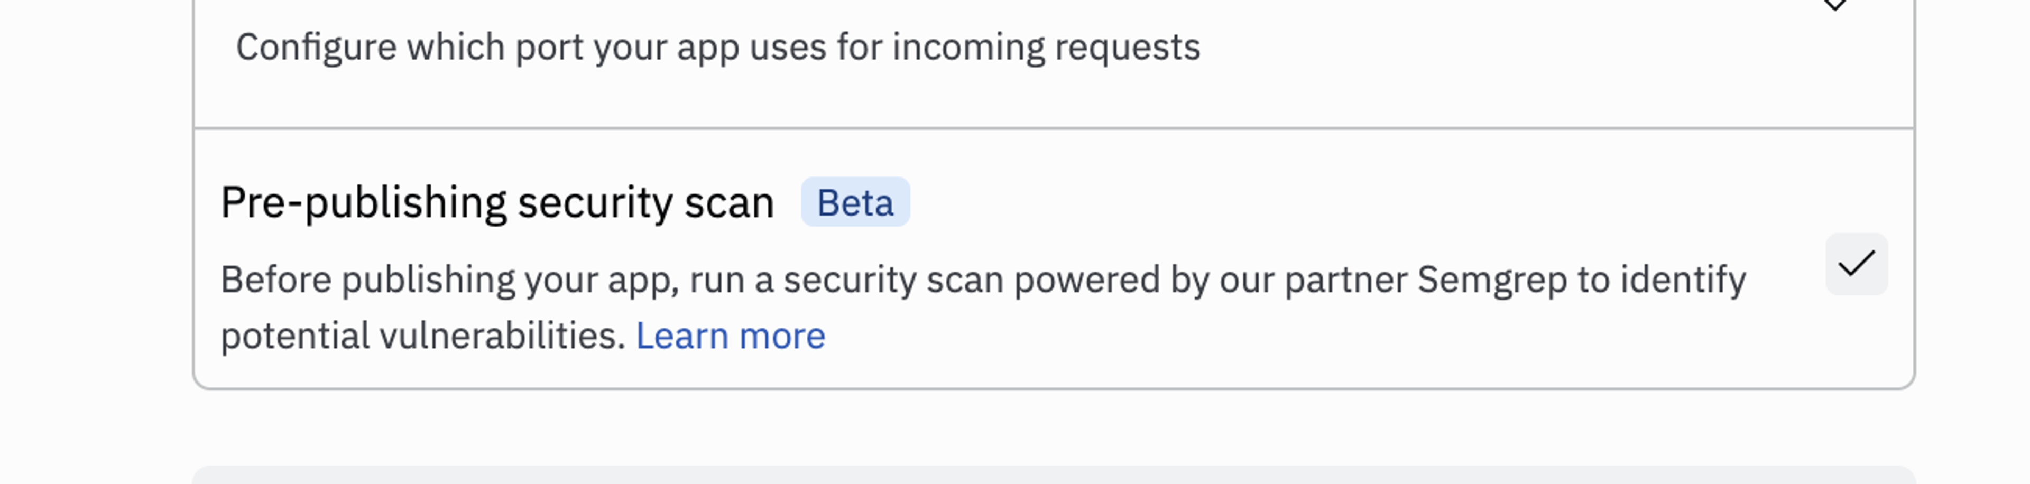Click 'Before publishing your app' text

449,280
